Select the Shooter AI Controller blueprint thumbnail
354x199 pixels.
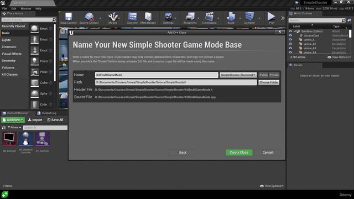(26, 139)
